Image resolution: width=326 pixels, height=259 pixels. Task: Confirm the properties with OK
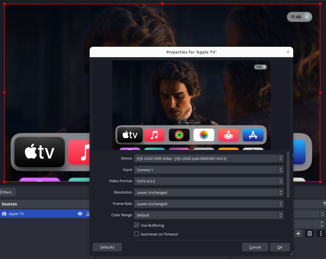click(280, 247)
